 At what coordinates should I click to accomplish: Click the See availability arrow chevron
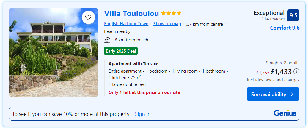pos(292,95)
